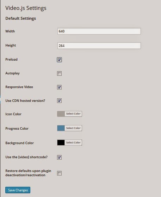Image resolution: width=161 pixels, height=197 pixels.
Task: Click the Background Color black swatch
Action: tap(61, 143)
